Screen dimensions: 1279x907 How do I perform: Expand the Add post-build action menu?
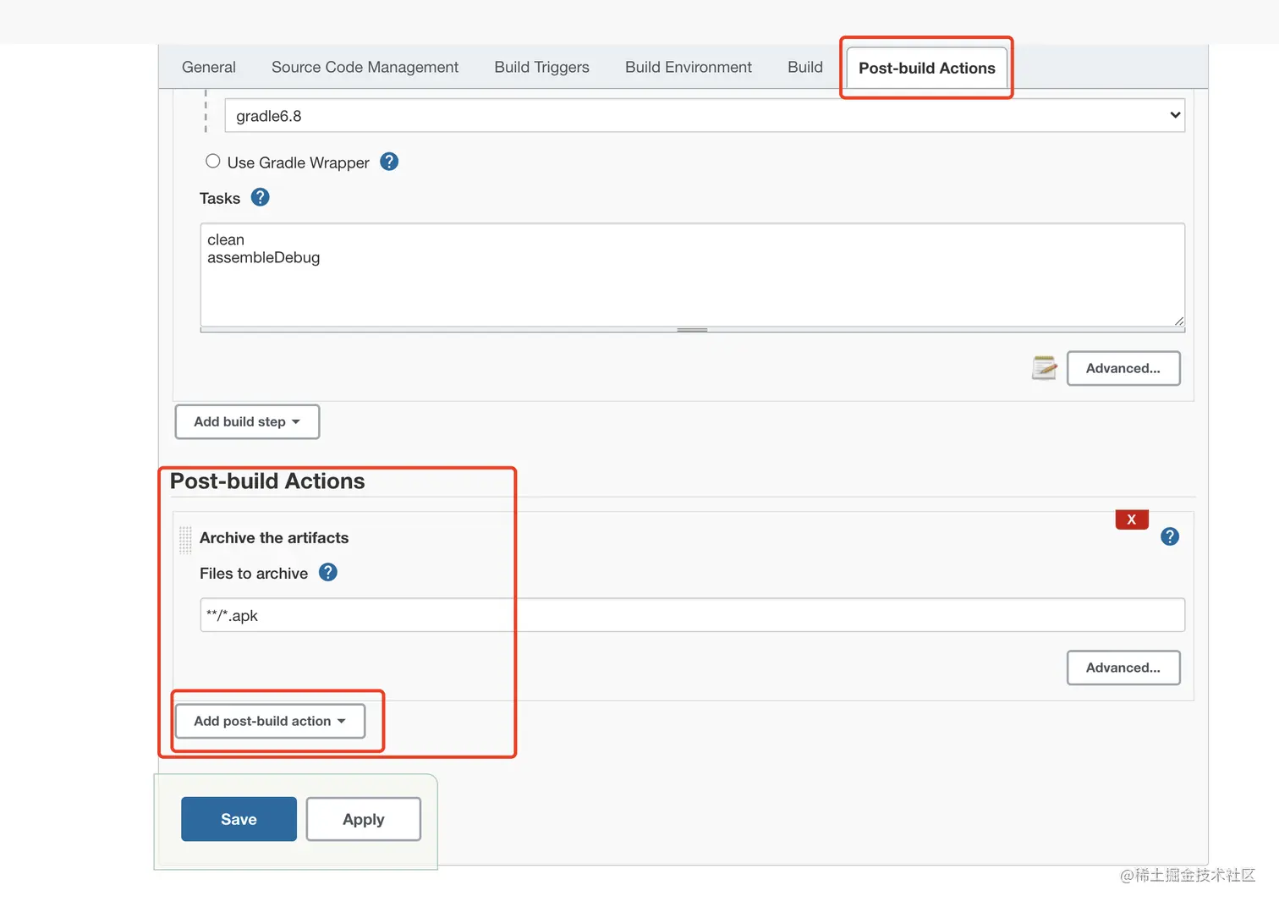click(x=270, y=721)
